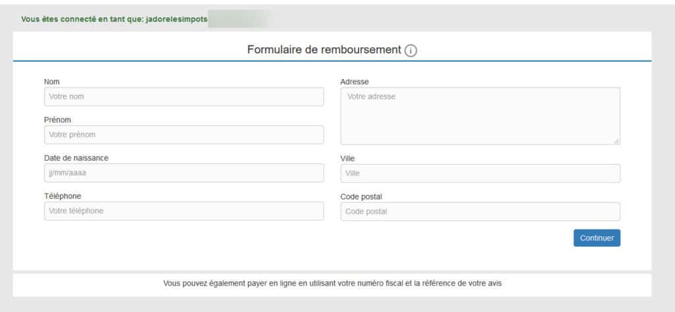This screenshot has height=312, width=675.
Task: Focus the Nom input field
Action: pyautogui.click(x=184, y=97)
